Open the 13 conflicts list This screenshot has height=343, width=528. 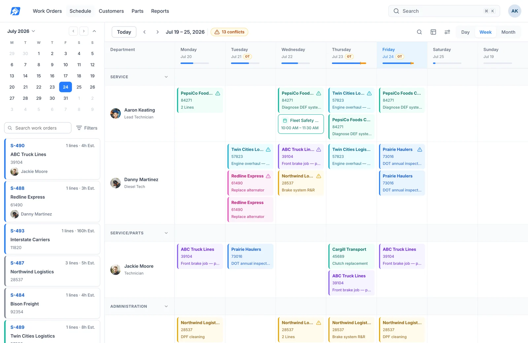pos(229,32)
